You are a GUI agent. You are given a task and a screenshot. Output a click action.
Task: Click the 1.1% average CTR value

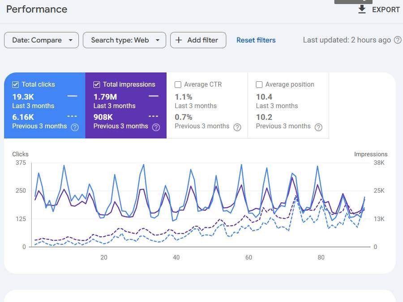tap(184, 97)
